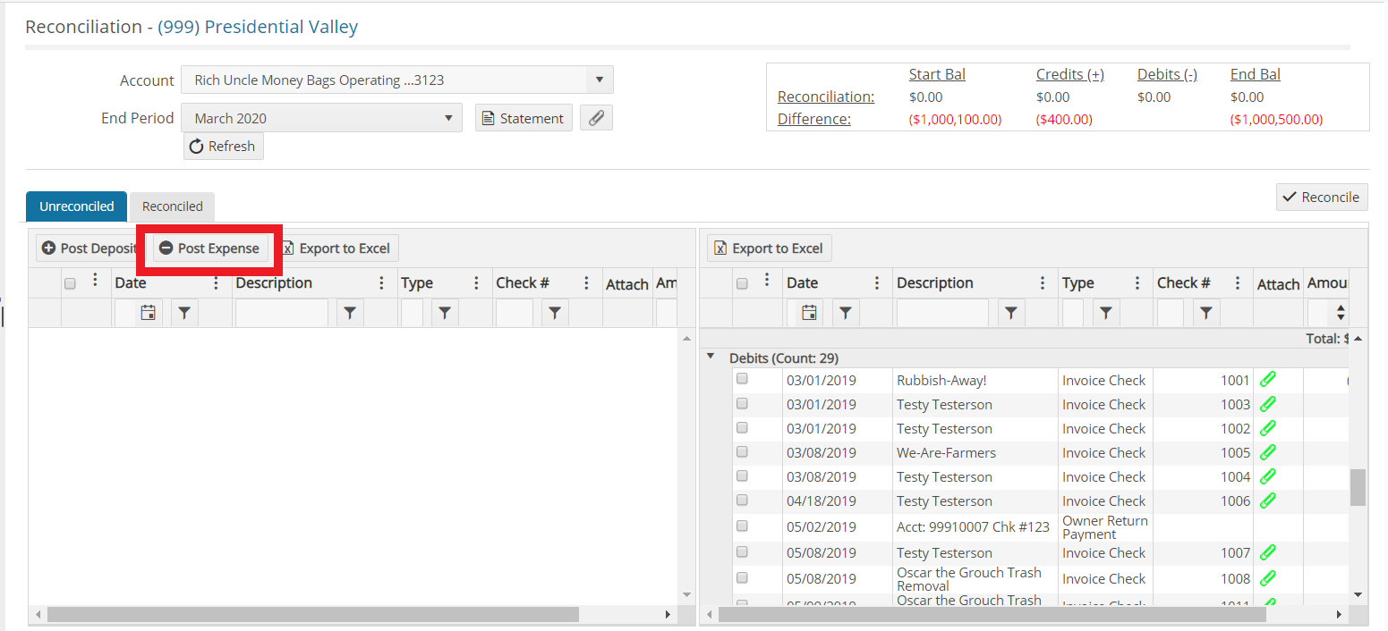Click the Description filter funnel in left grid

click(x=350, y=313)
